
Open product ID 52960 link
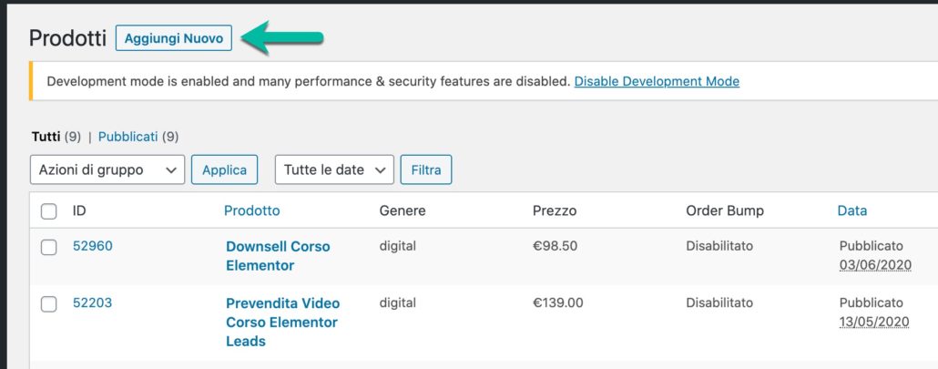[93, 246]
